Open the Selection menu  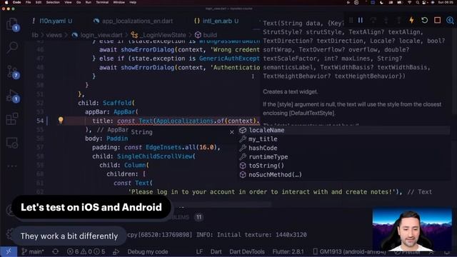point(53,2)
